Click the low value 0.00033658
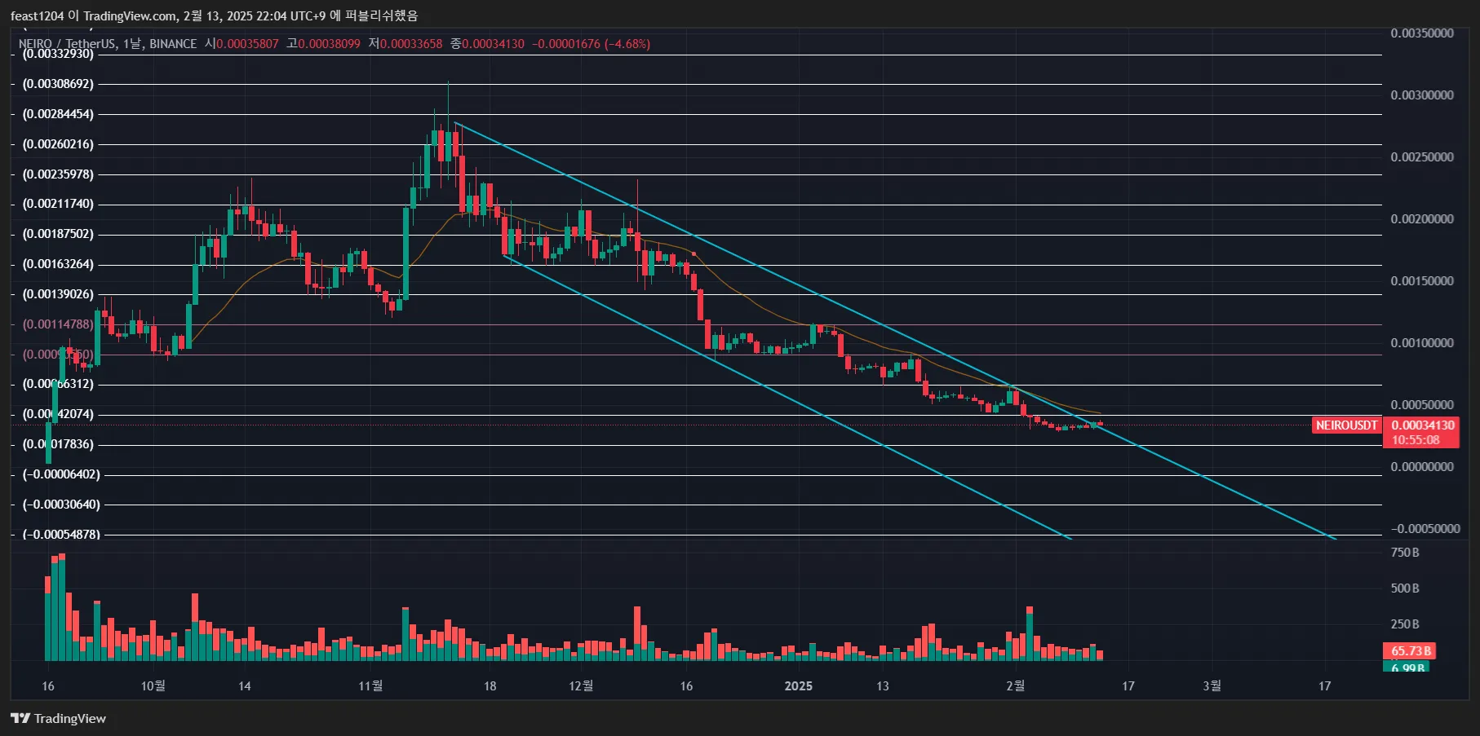Screen dimensions: 1480x736 [x=410, y=44]
